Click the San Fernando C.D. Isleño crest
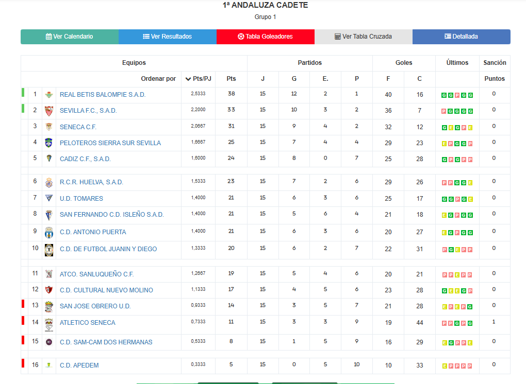The width and height of the screenshot is (526, 384). [49, 215]
